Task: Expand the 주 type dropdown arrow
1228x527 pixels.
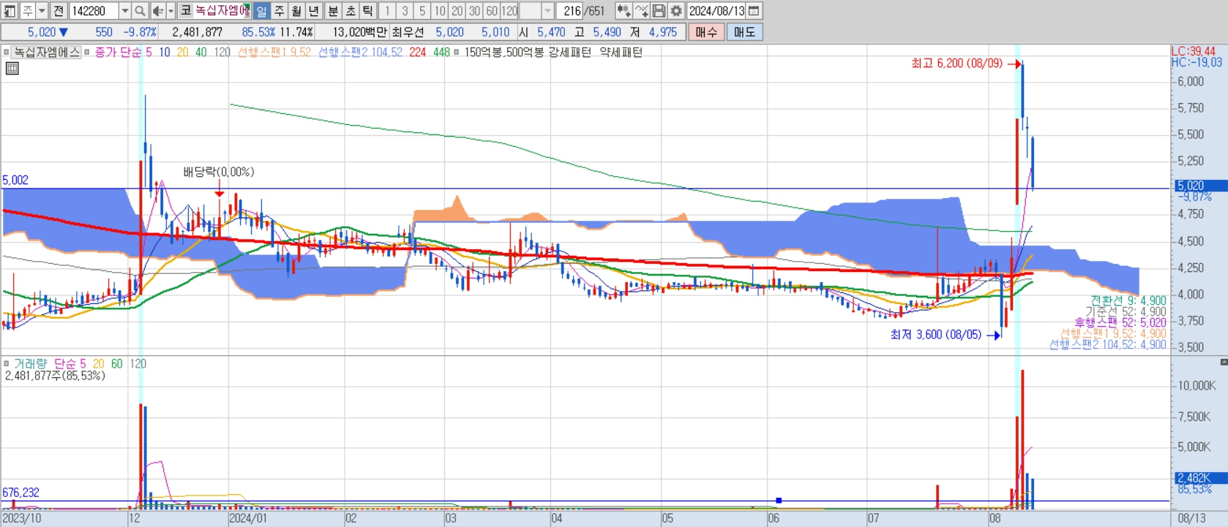Action: [x=42, y=11]
